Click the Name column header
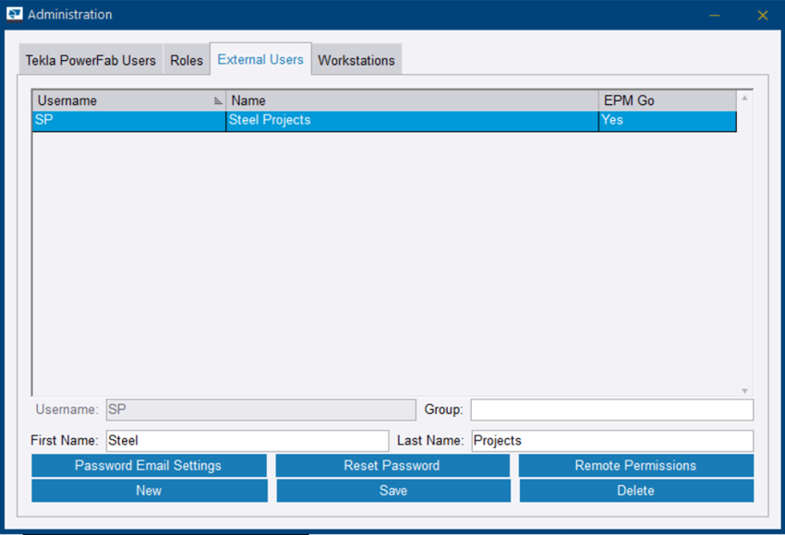This screenshot has height=535, width=785. 412,101
